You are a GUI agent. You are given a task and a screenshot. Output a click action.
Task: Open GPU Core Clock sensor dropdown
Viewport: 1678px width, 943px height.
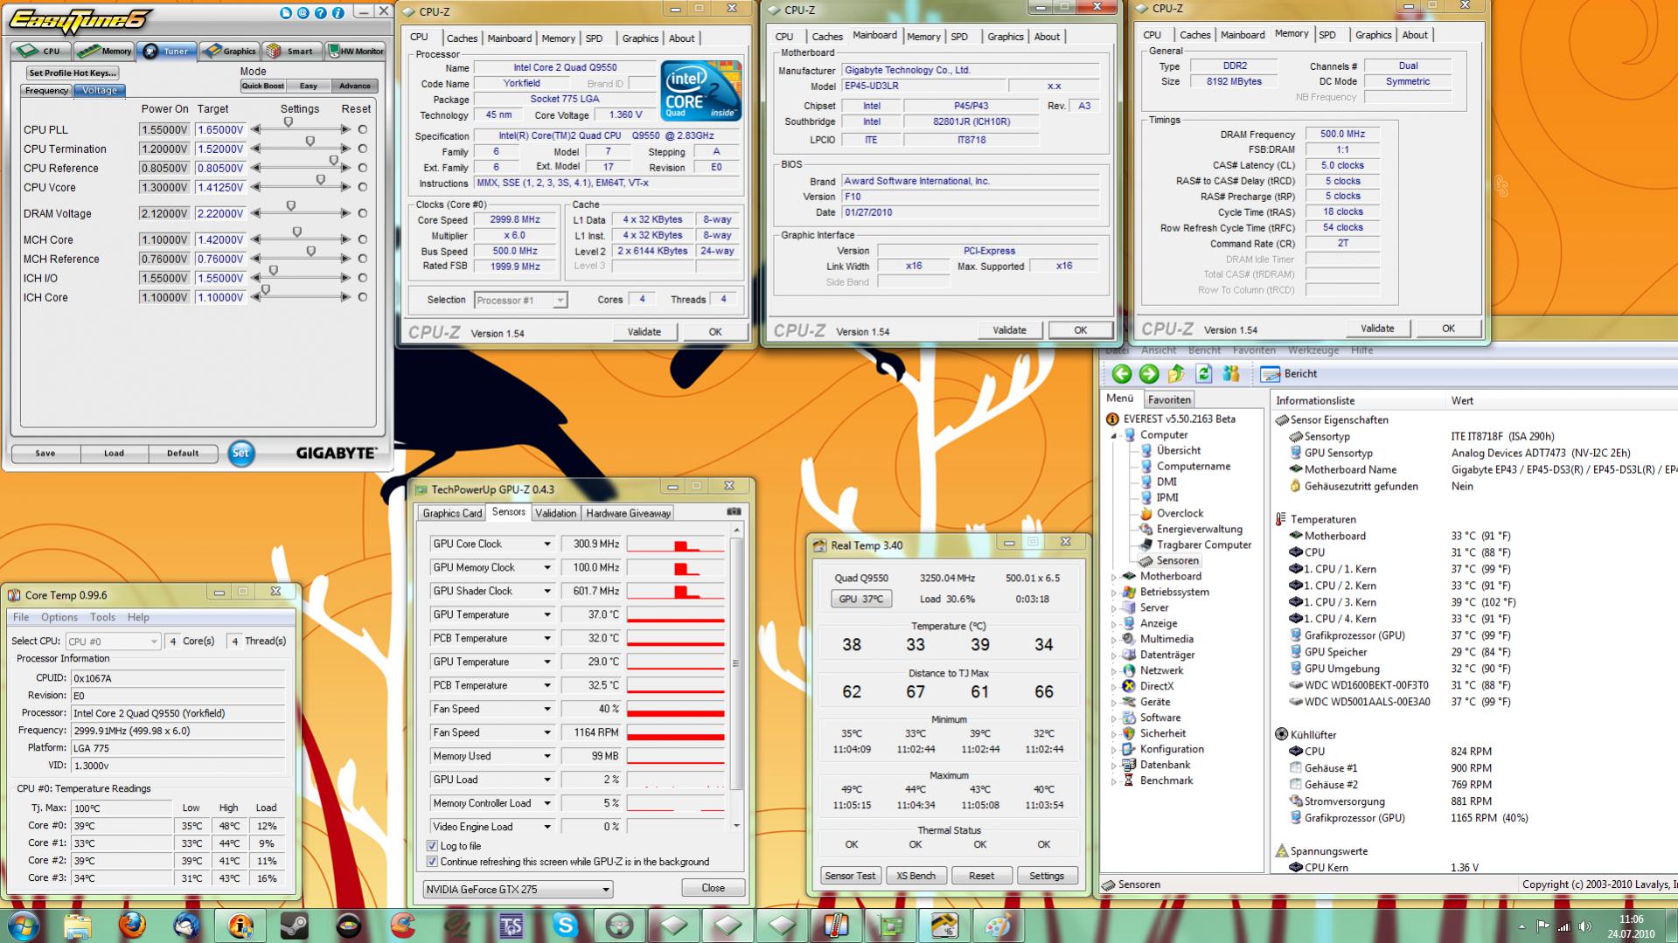pos(547,544)
